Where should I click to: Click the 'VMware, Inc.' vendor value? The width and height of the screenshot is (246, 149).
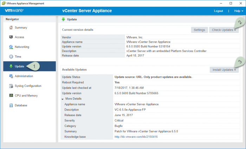[x=135, y=38]
